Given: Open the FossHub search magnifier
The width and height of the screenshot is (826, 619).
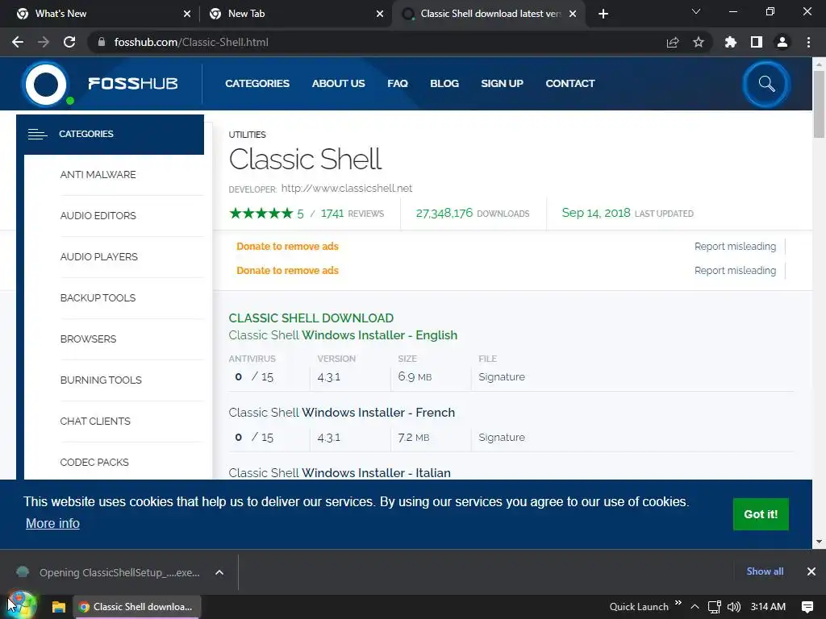Looking at the screenshot, I should [766, 84].
